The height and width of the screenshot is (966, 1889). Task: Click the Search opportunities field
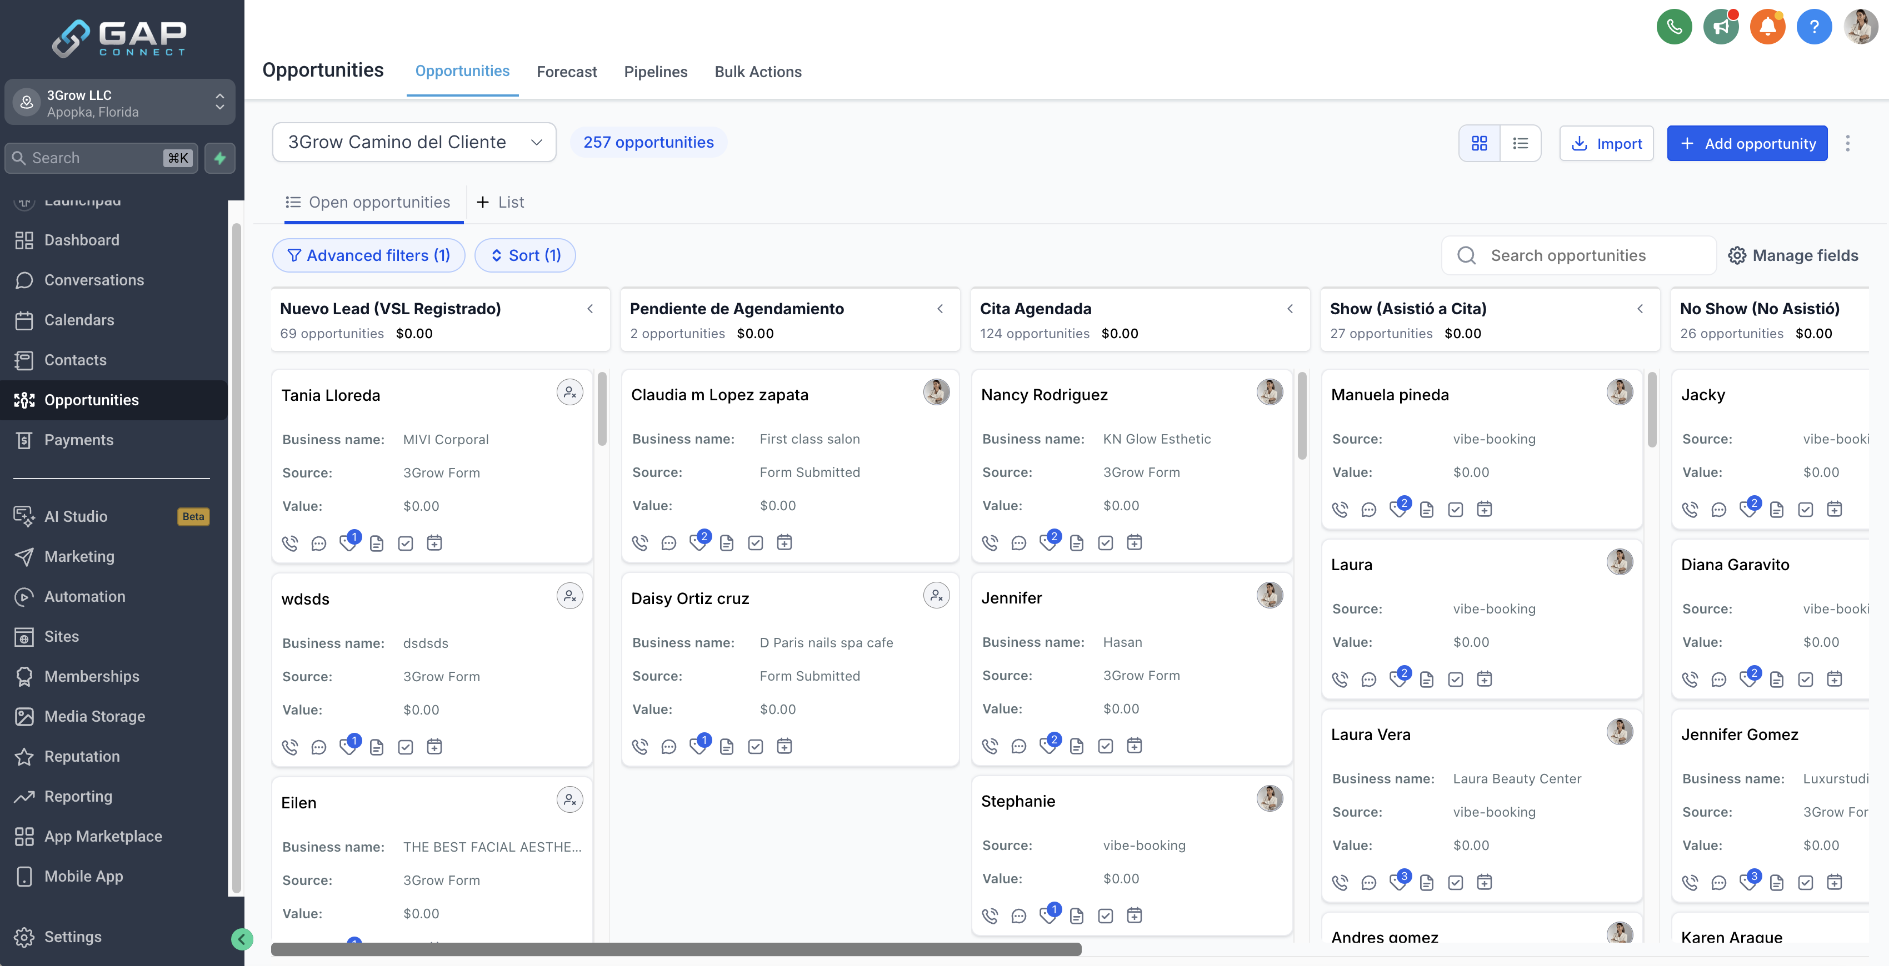[1579, 255]
